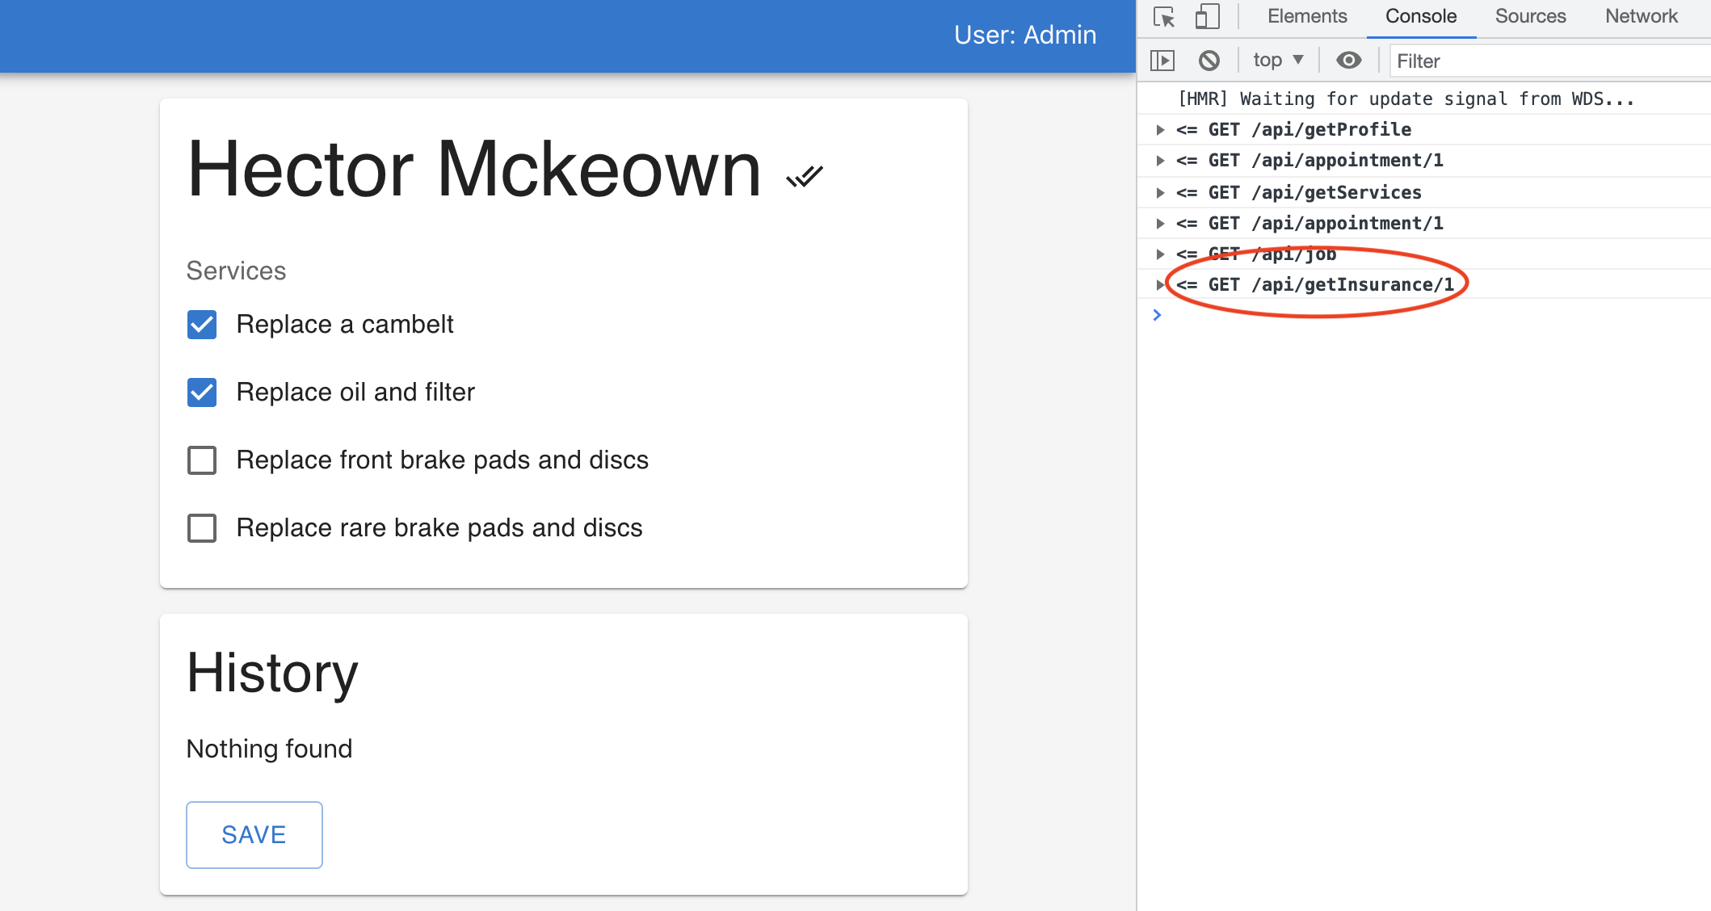Viewport: 1711px width, 911px height.
Task: Check Replace front brake pads and discs
Action: point(202,460)
